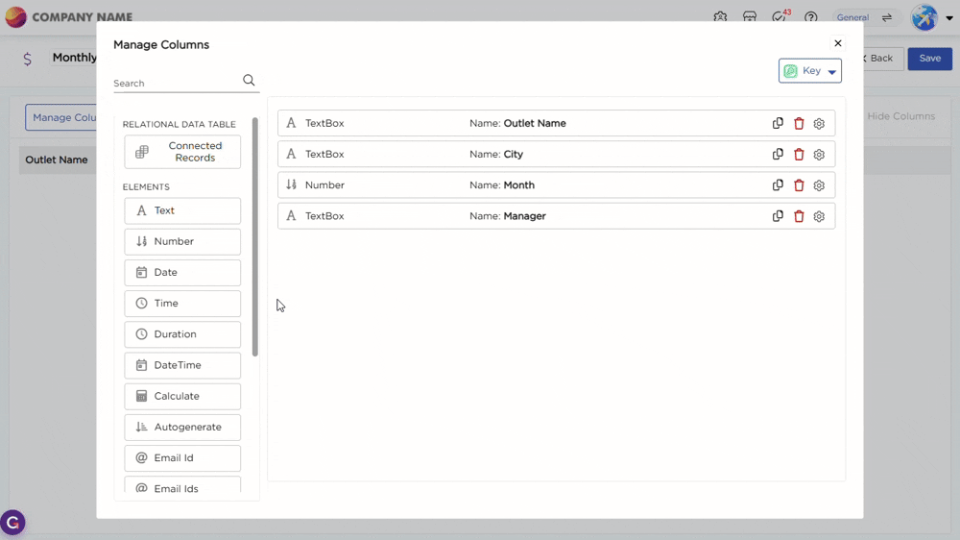Copy the Outlet Name column
The height and width of the screenshot is (540, 960).
(778, 124)
